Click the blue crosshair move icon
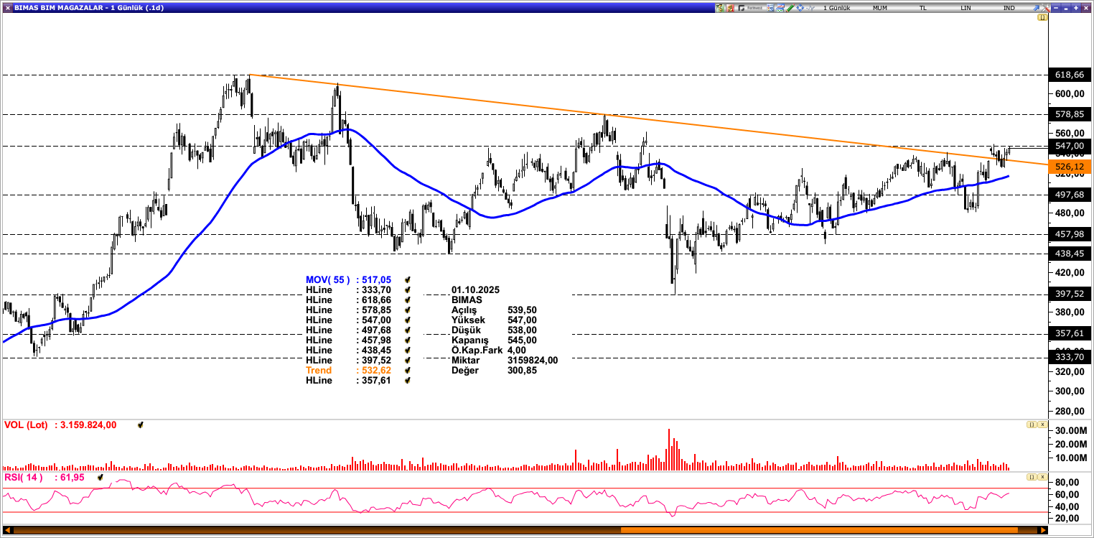Screen dimensions: 1094x538 pos(800,8)
